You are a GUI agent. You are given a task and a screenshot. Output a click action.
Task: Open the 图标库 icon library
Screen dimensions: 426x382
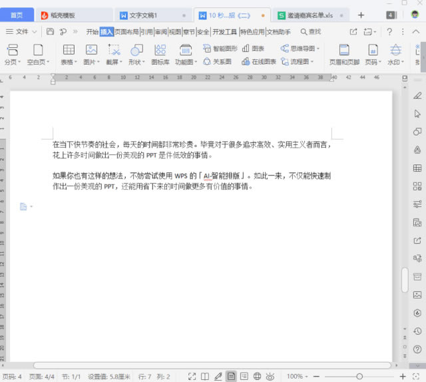pos(160,55)
